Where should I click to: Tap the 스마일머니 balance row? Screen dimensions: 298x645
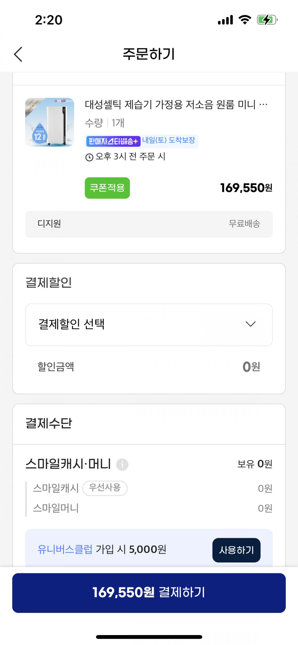tap(149, 508)
